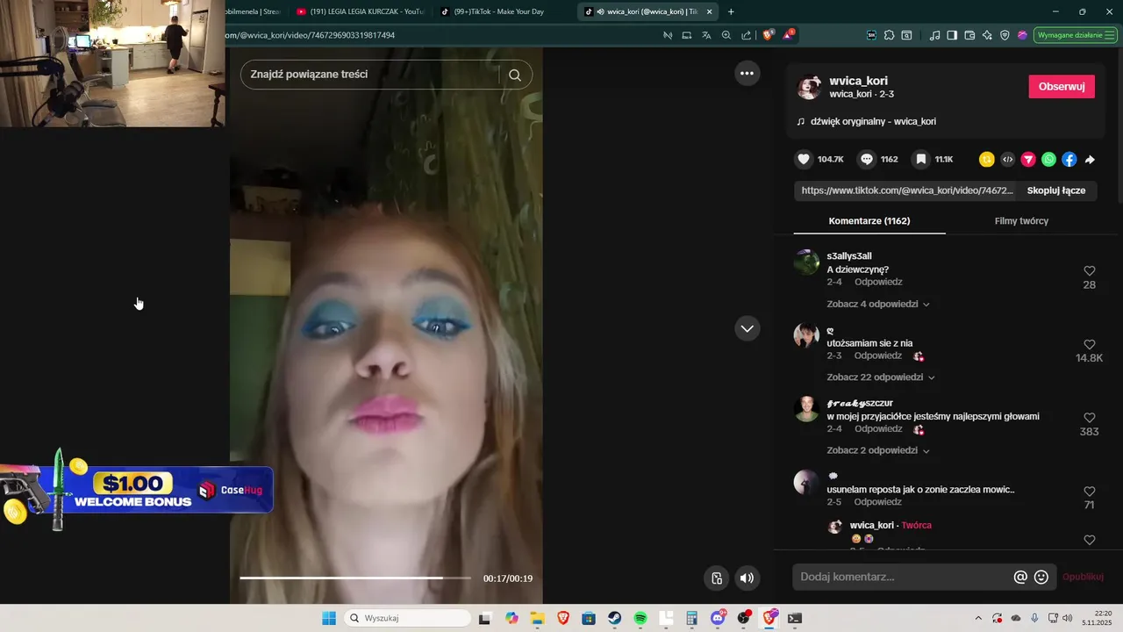Image resolution: width=1123 pixels, height=632 pixels.
Task: Open the browser extensions puzzle icon
Action: [x=889, y=35]
